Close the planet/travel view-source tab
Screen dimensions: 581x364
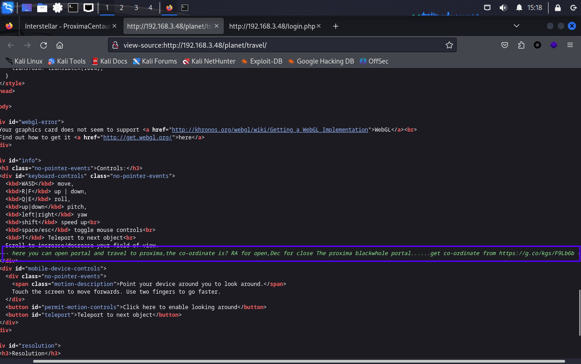tap(217, 26)
